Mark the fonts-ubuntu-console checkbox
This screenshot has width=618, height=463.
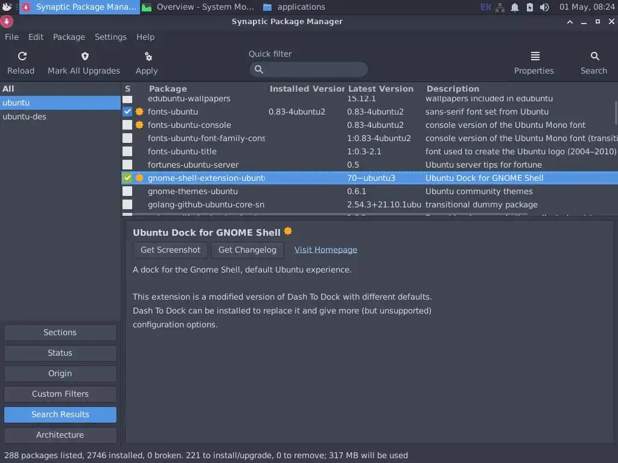click(x=127, y=125)
